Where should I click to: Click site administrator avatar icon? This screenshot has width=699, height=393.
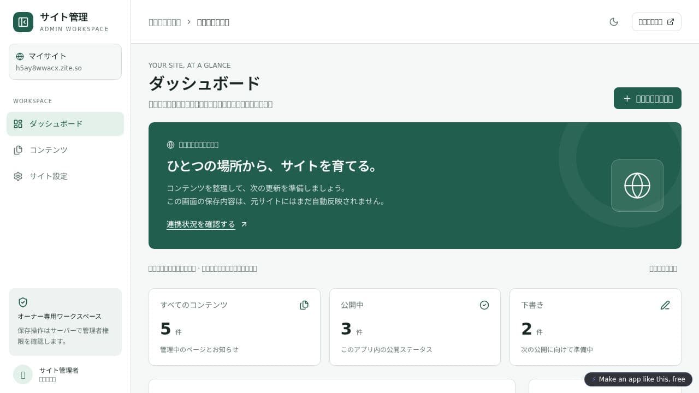[x=23, y=374]
